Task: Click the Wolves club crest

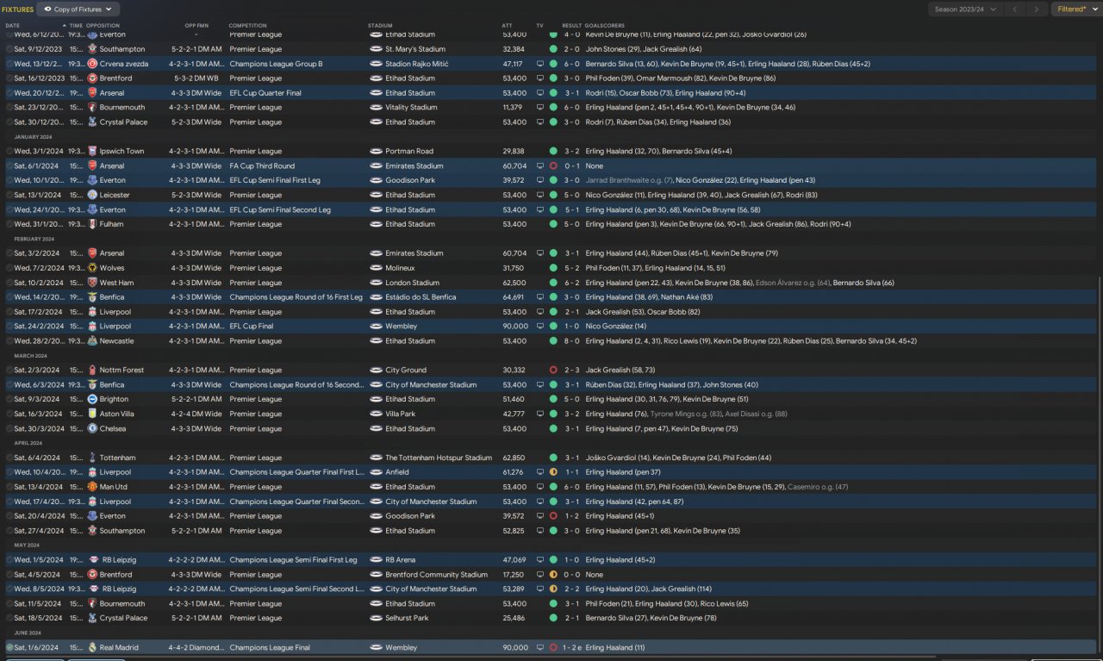Action: (92, 268)
